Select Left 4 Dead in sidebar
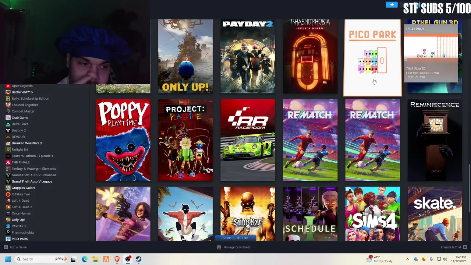This screenshot has width=471, height=265. [x=20, y=201]
